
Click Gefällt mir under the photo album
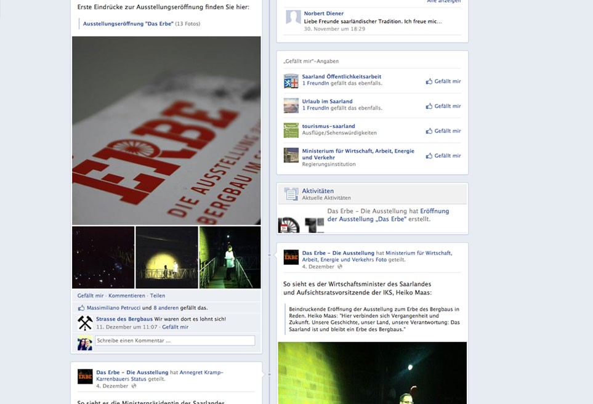click(x=91, y=296)
